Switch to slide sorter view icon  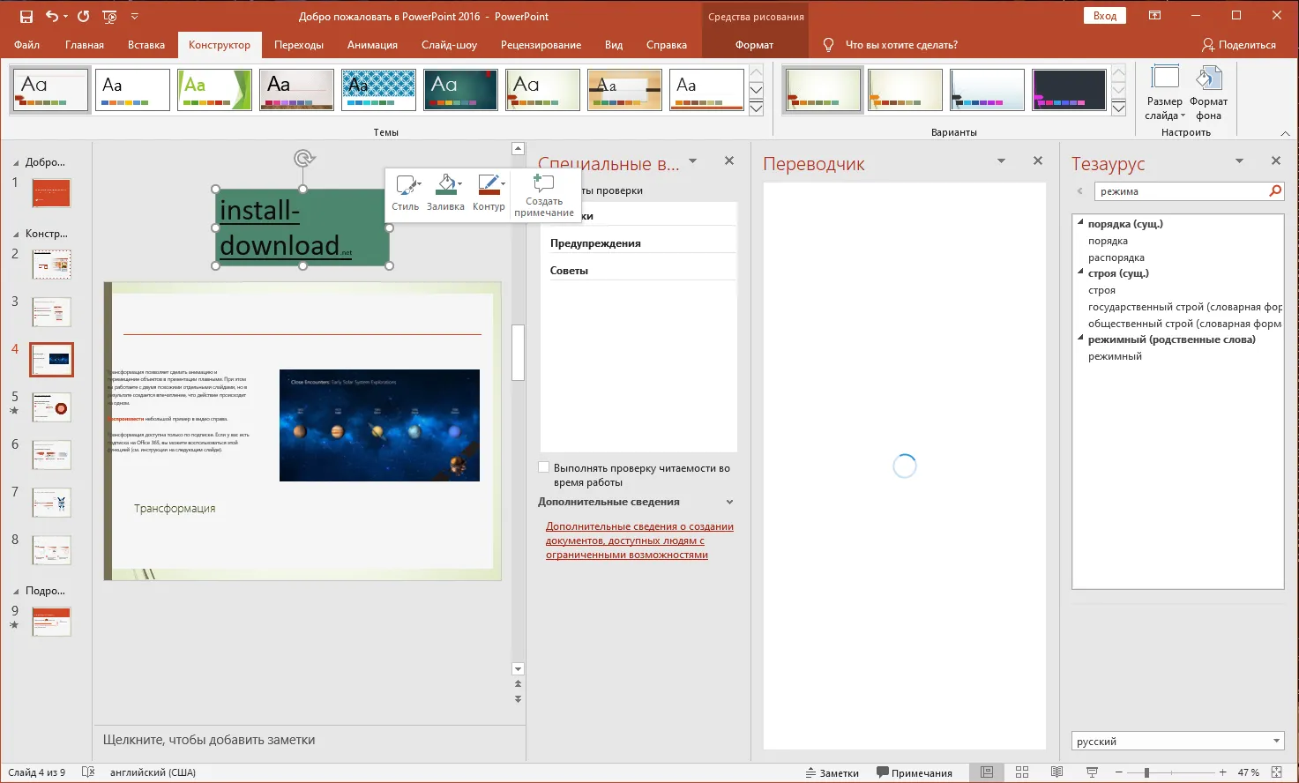click(x=1022, y=772)
